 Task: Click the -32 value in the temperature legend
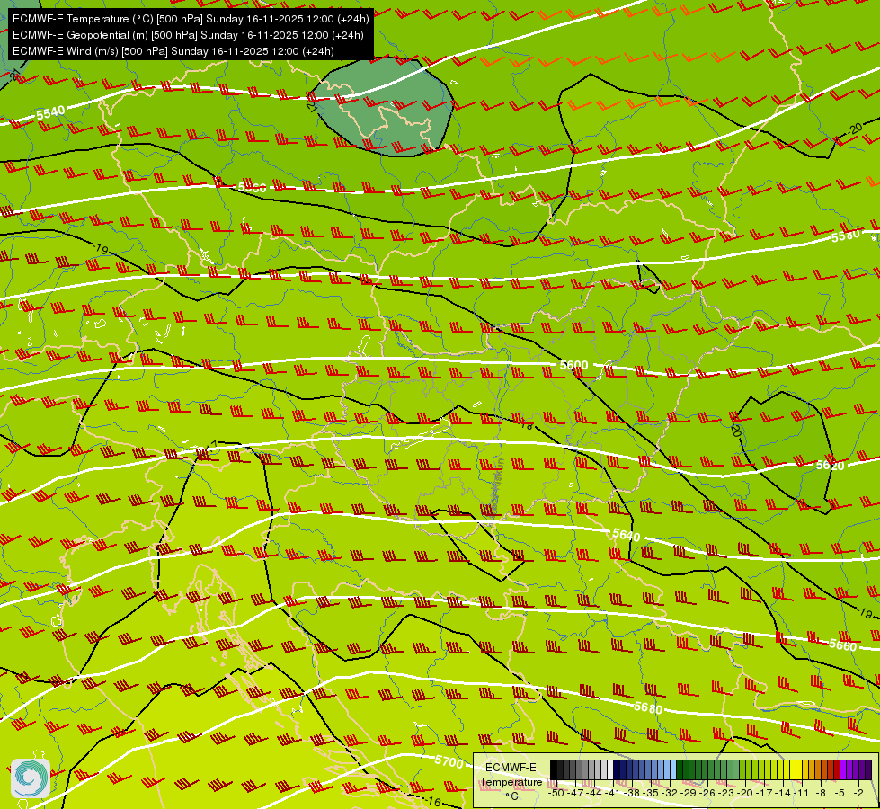coord(671,793)
